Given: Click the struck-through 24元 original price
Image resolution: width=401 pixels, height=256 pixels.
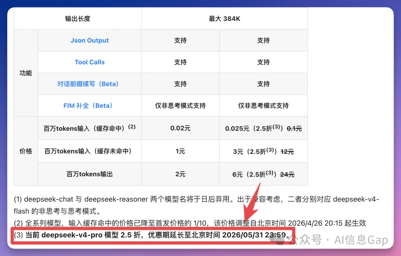Looking at the screenshot, I should pos(287,174).
